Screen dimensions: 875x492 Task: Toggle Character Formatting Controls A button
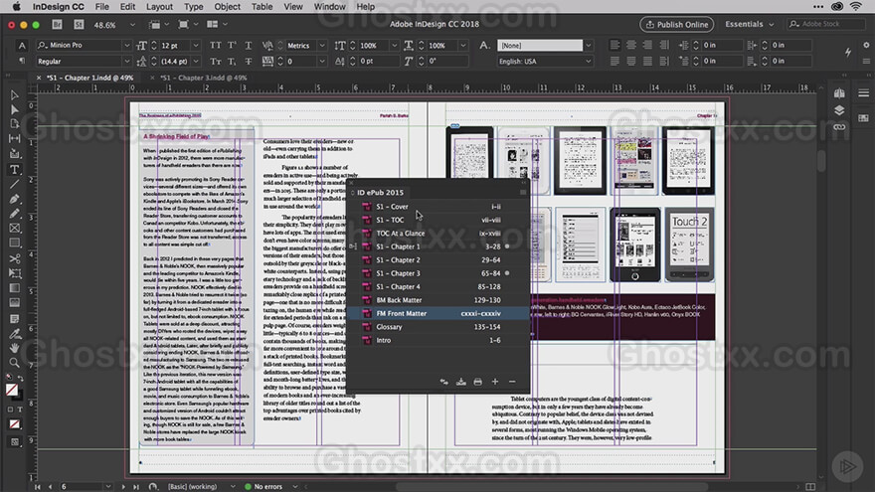pyautogui.click(x=22, y=45)
